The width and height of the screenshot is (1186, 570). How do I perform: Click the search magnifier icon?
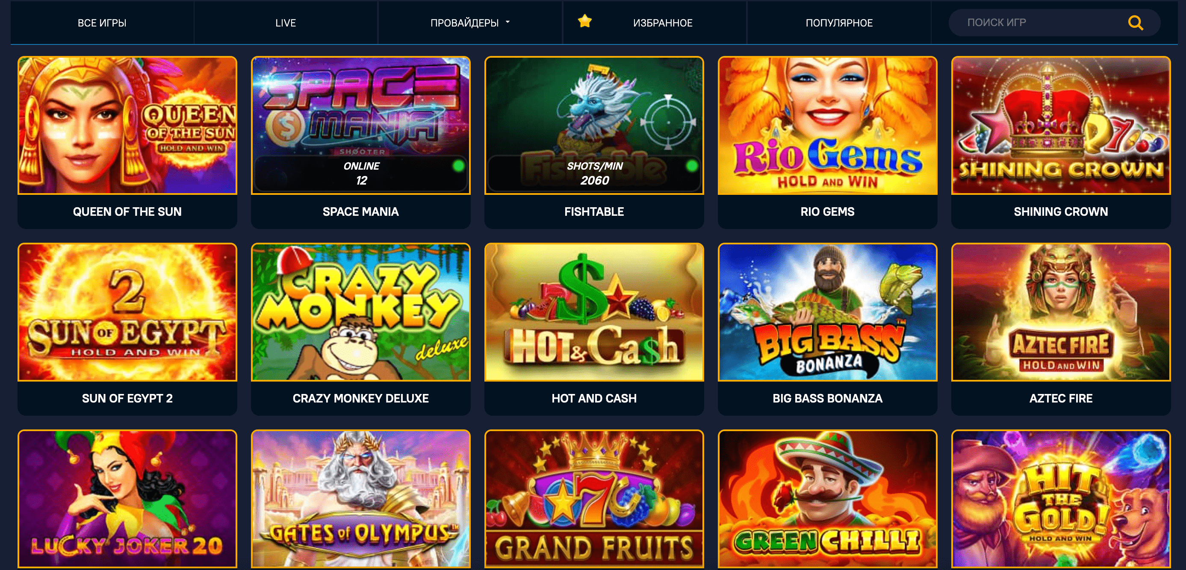point(1136,23)
